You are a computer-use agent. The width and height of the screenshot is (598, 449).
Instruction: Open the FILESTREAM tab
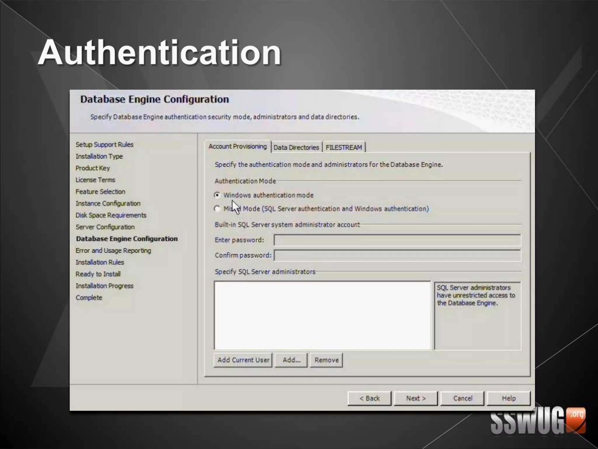tap(344, 147)
